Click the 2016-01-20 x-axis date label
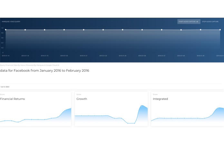Image resolution: width=224 pixels, height=159 pixels. (x=64, y=56)
